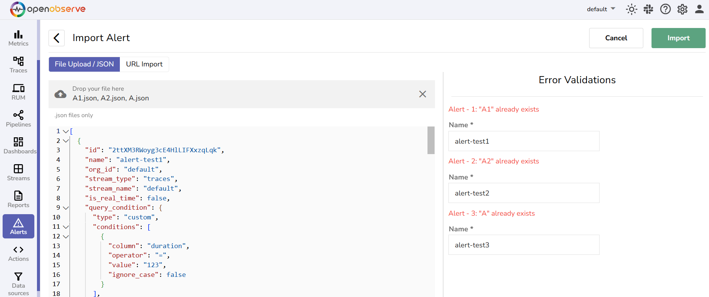Click the Name field containing alert-test1

(524, 141)
